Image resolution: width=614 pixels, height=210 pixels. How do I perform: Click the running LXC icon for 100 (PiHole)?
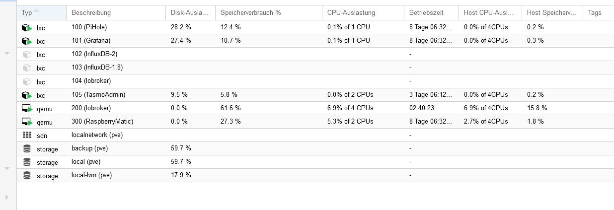pos(26,27)
